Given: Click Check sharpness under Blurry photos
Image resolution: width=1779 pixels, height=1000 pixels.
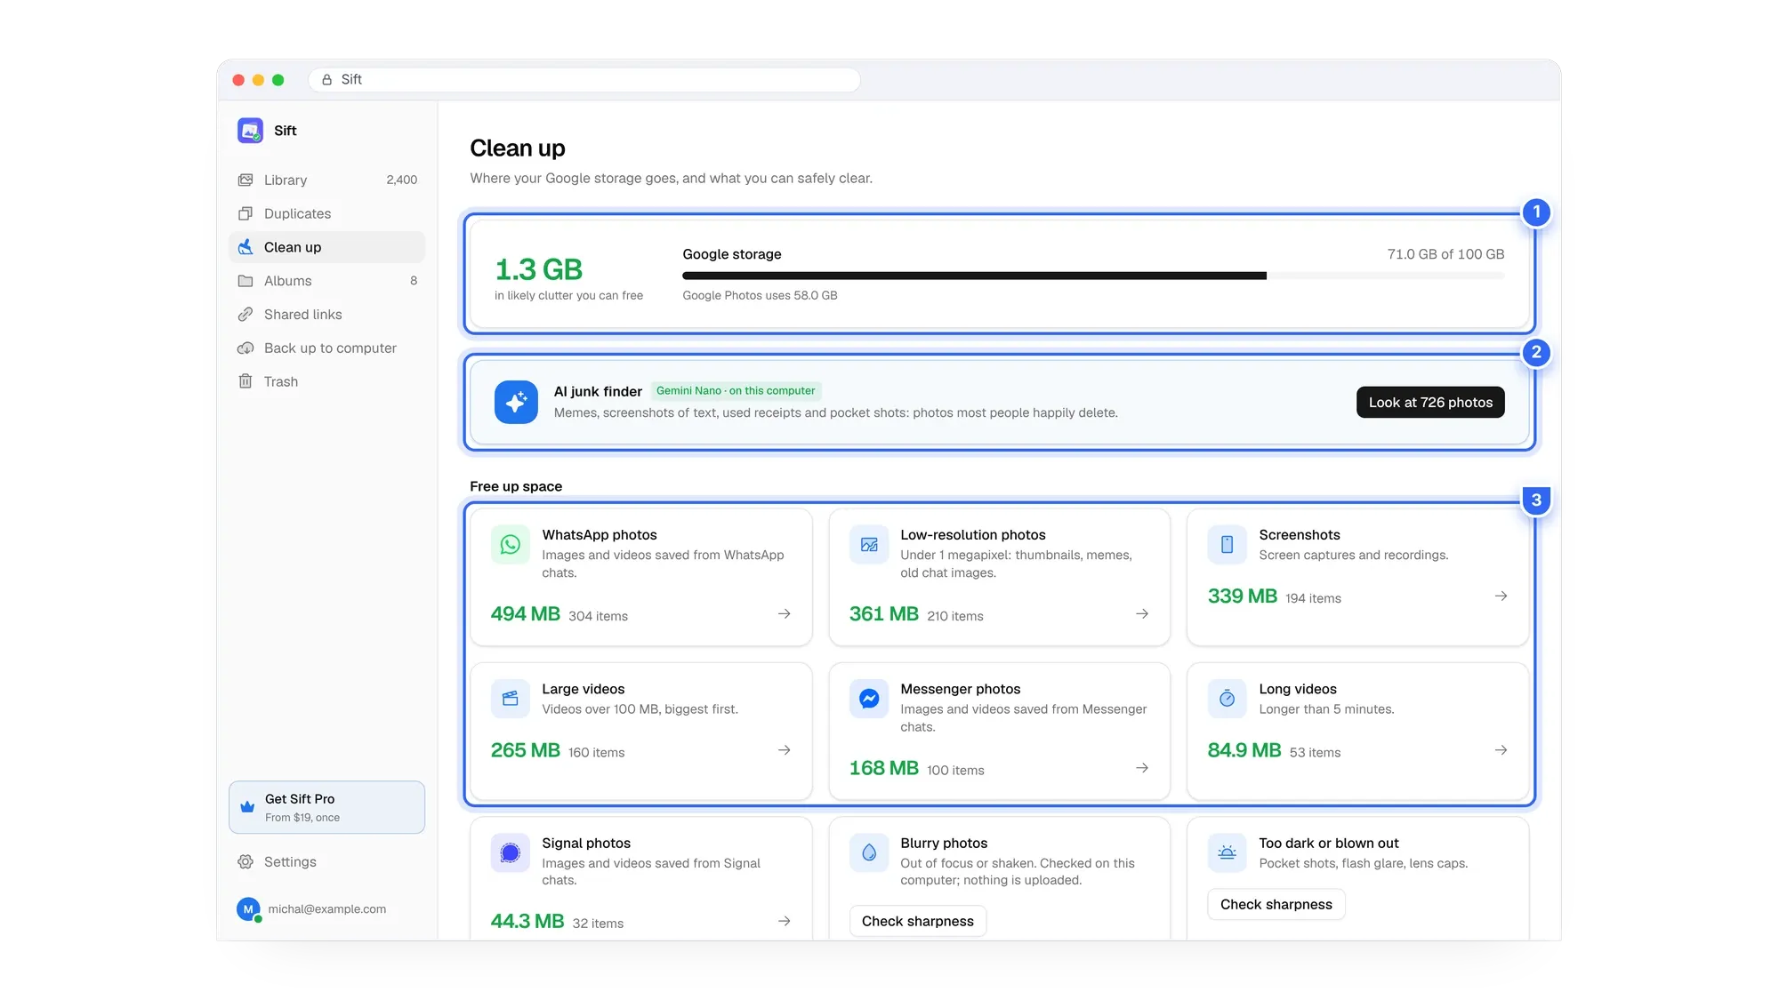Looking at the screenshot, I should tap(917, 921).
